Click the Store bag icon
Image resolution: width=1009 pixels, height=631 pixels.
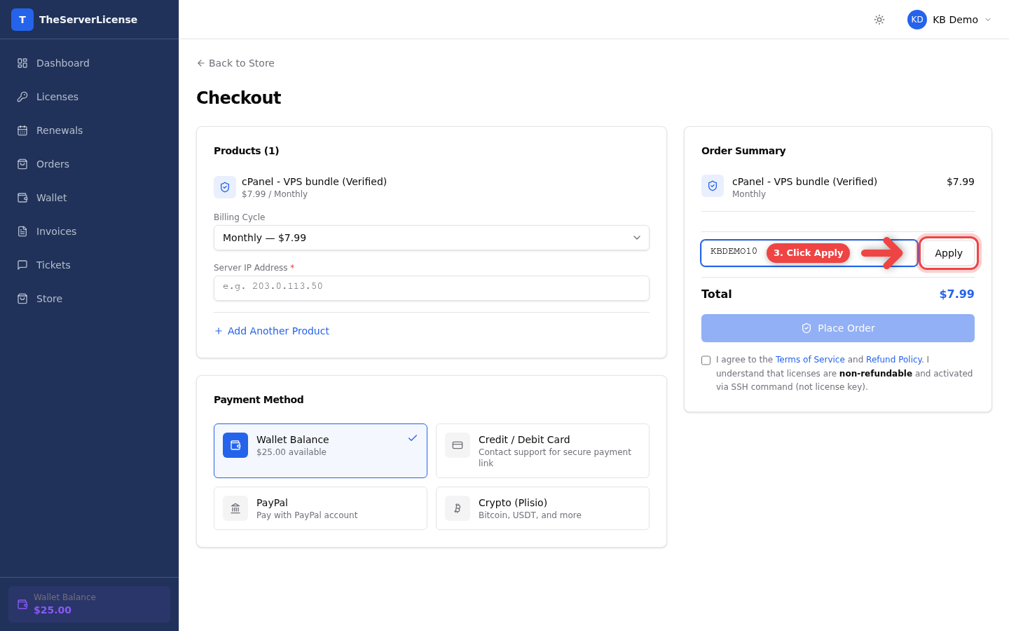tap(22, 299)
